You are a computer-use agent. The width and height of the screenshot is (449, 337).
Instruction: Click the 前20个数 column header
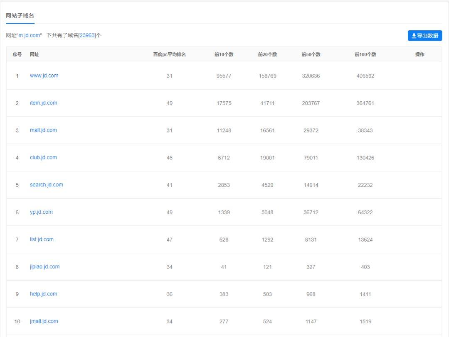(x=267, y=54)
